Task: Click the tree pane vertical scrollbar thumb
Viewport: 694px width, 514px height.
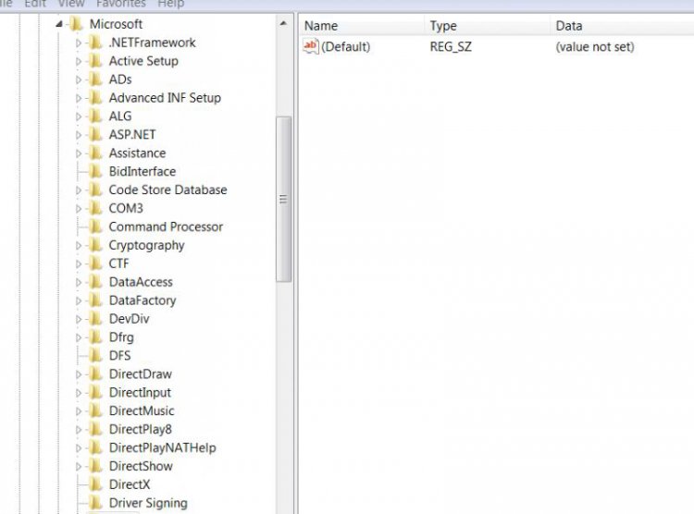Action: tap(284, 199)
